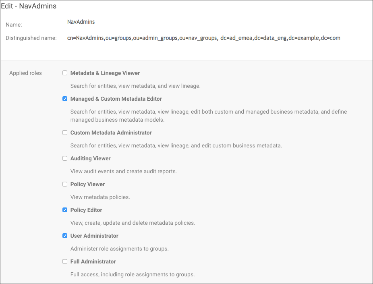The image size is (373, 284).
Task: Disable the User Administrator role checkbox
Action: (x=65, y=236)
